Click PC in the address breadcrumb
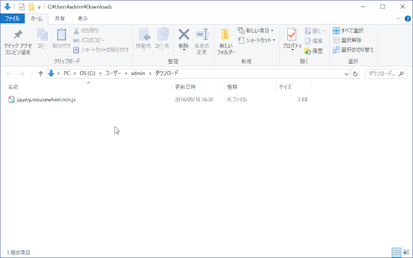Viewport: 413px width, 258px height. point(67,73)
